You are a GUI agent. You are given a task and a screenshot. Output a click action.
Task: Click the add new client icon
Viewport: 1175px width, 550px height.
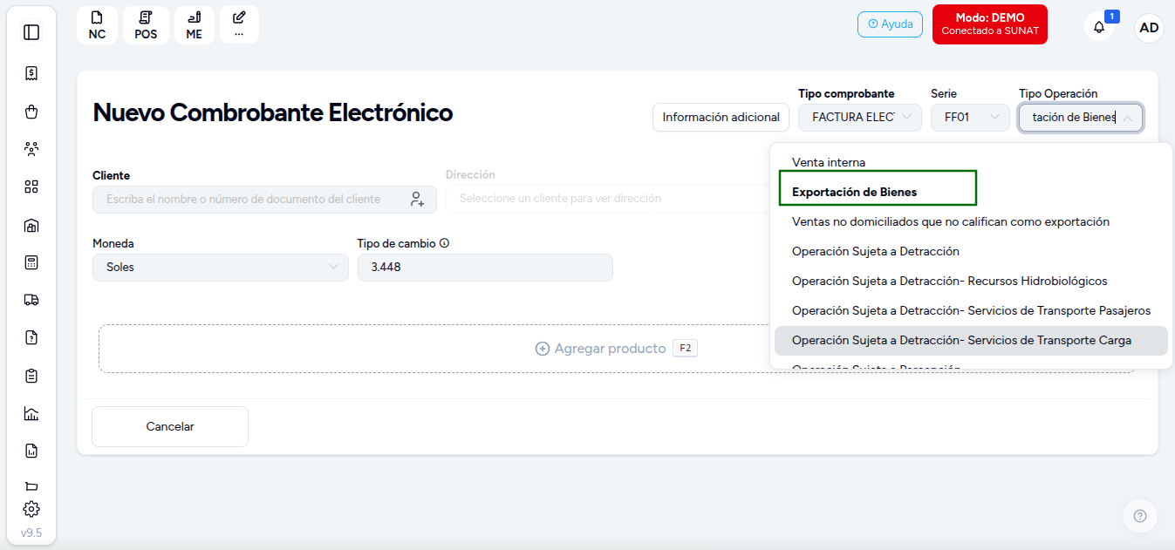pyautogui.click(x=417, y=199)
